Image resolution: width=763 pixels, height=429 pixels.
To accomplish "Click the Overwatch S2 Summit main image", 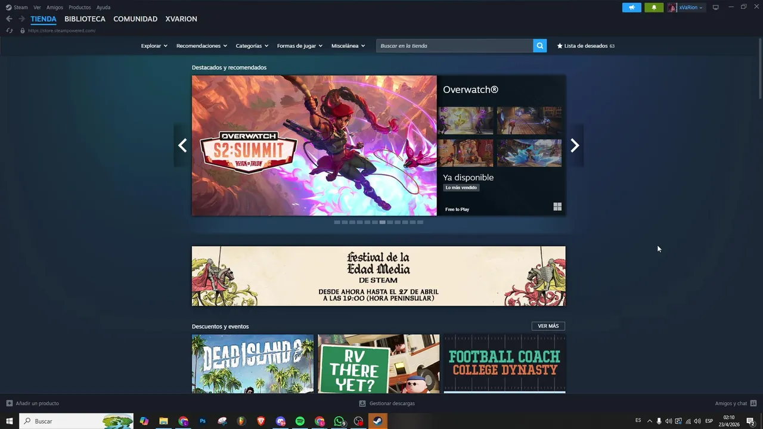I will coord(314,145).
